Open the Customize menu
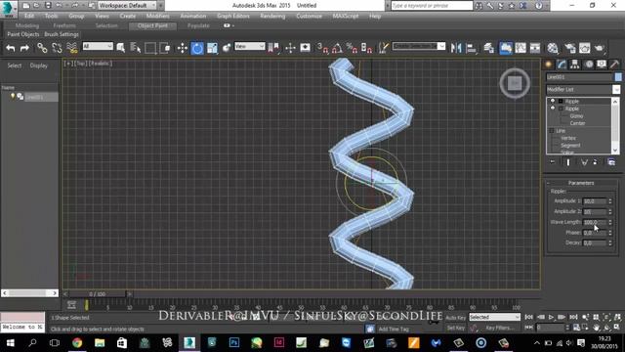Image resolution: width=625 pixels, height=352 pixels. point(309,16)
